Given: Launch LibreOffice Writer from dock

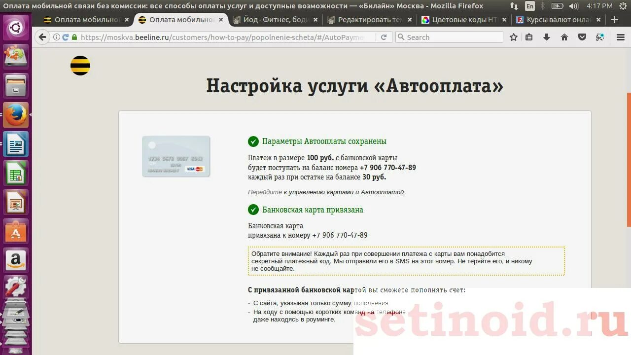Looking at the screenshot, I should 16,144.
